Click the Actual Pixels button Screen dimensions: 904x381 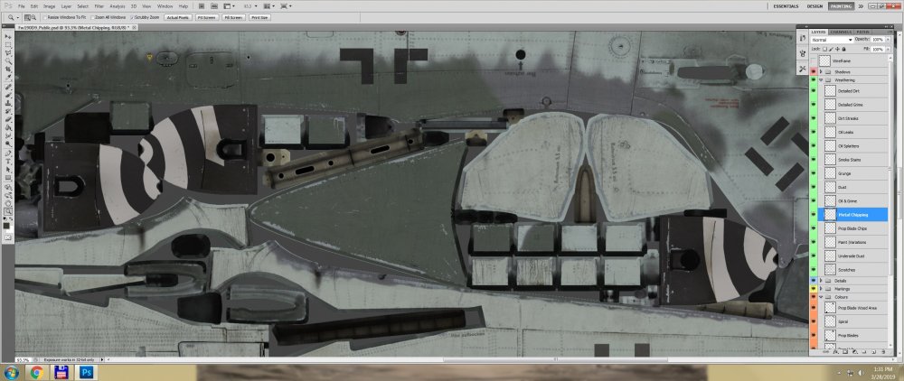tap(179, 17)
